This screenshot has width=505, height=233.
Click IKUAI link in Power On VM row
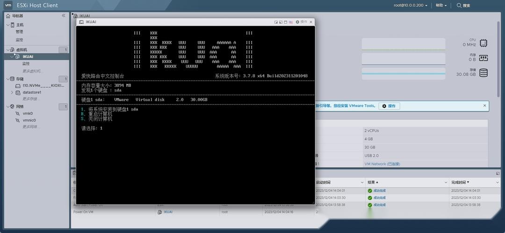168,212
